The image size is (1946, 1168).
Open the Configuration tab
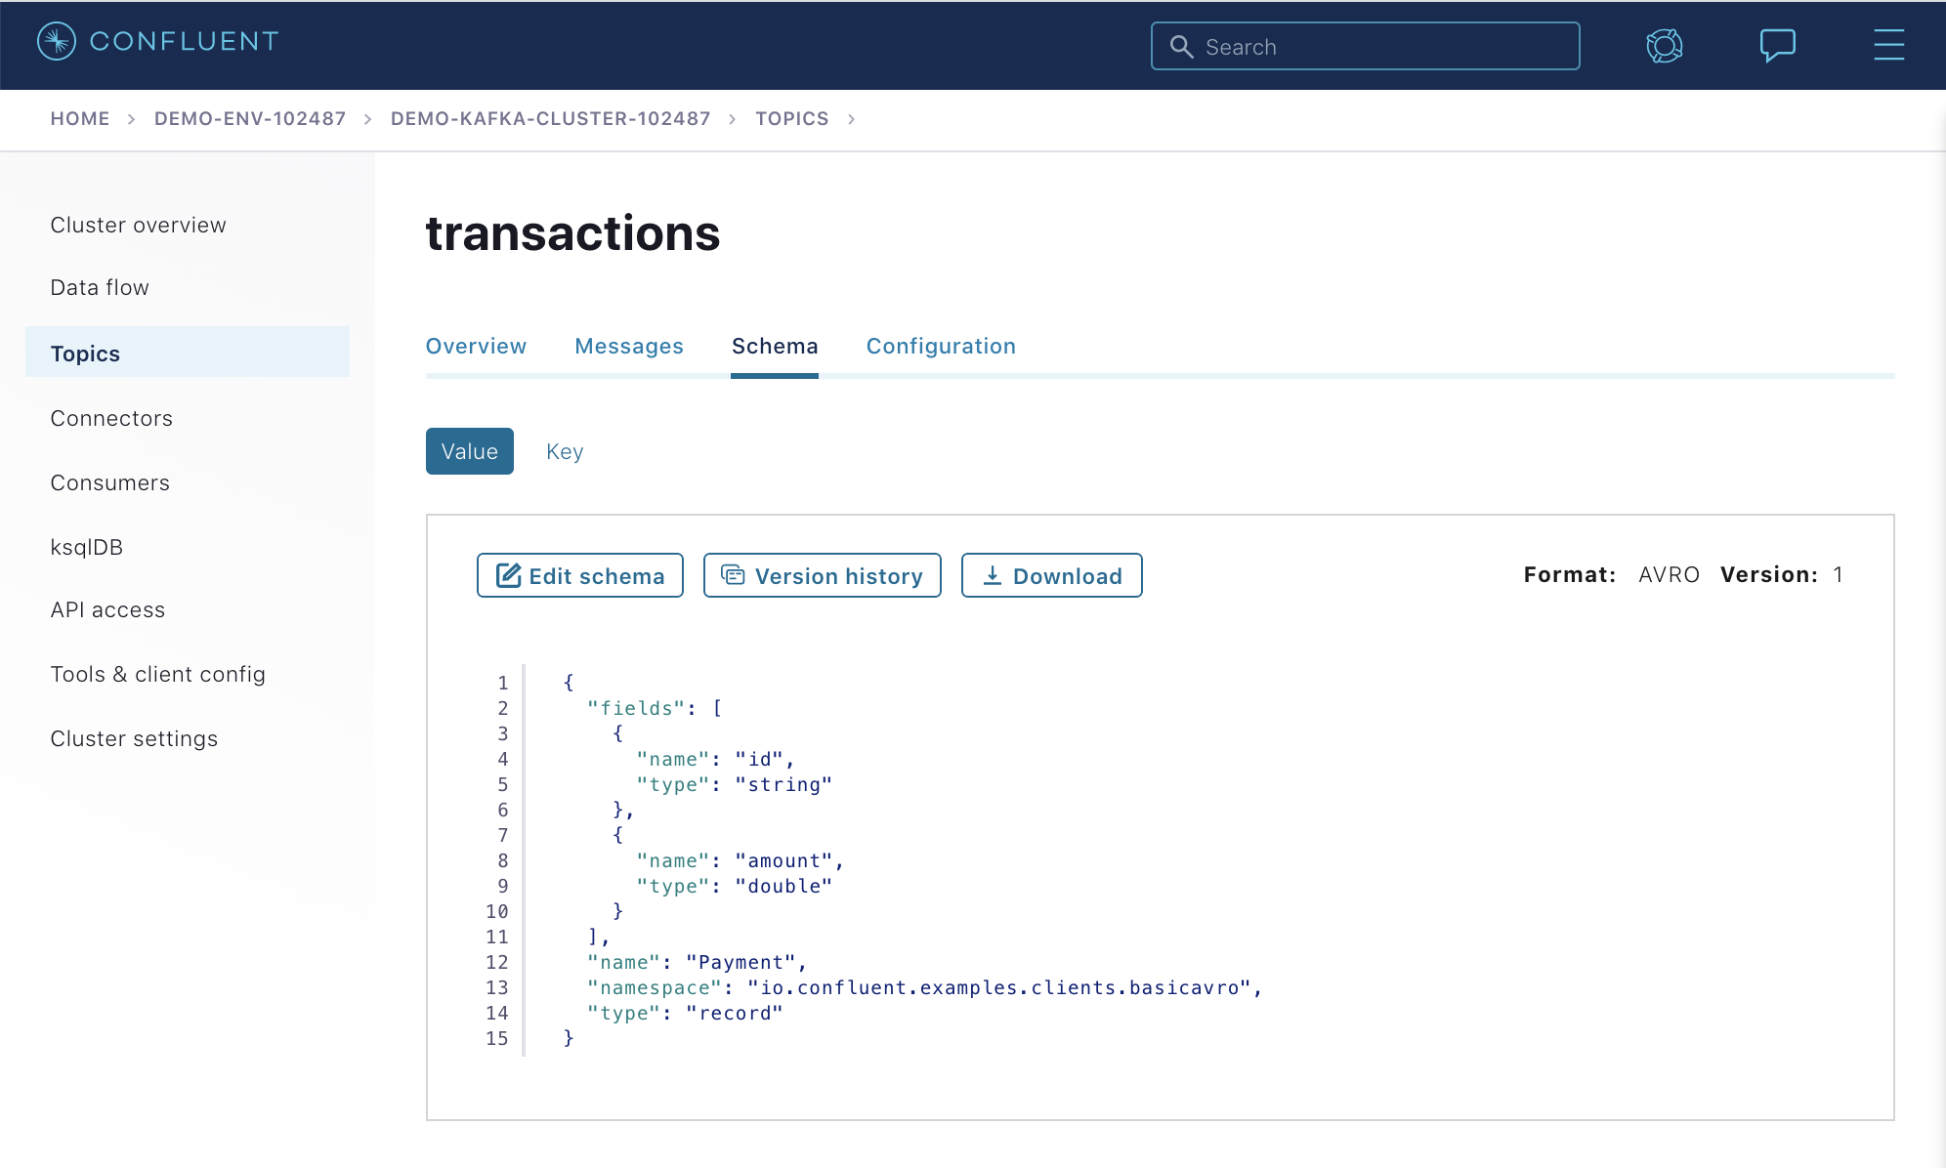[941, 347]
